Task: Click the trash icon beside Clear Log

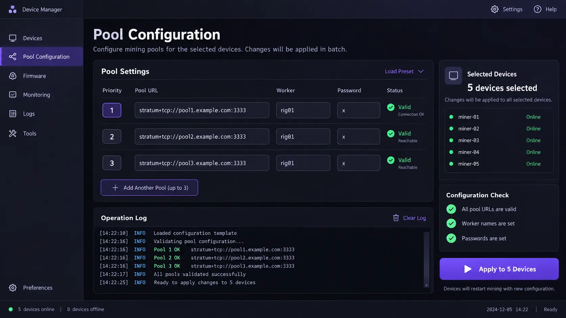Action: tap(396, 218)
